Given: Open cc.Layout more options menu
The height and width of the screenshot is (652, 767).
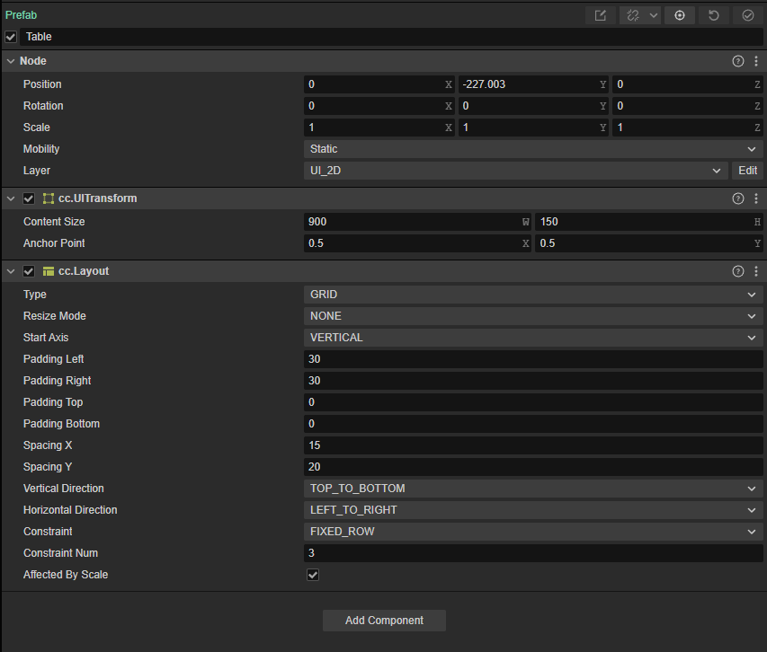Looking at the screenshot, I should tap(755, 271).
